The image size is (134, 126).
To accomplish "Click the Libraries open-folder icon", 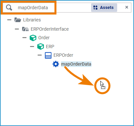I will (18, 20).
